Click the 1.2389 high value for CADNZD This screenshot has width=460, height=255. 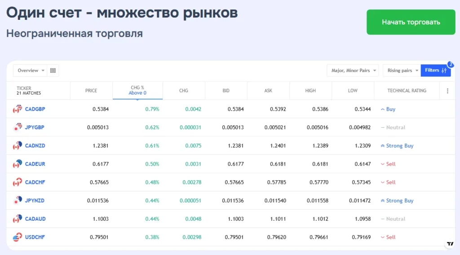click(x=320, y=145)
